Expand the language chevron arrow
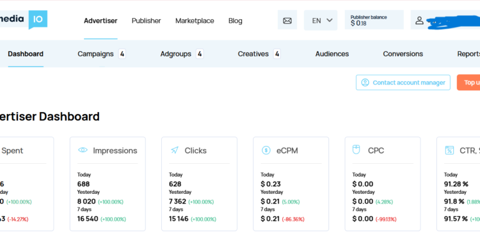The height and width of the screenshot is (240, 480). (330, 20)
